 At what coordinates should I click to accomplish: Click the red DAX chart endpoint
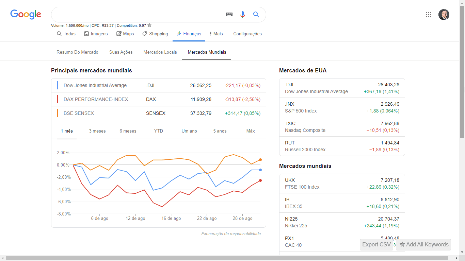pyautogui.click(x=260, y=180)
